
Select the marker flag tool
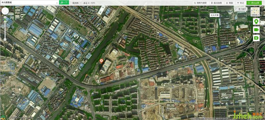[241, 3]
